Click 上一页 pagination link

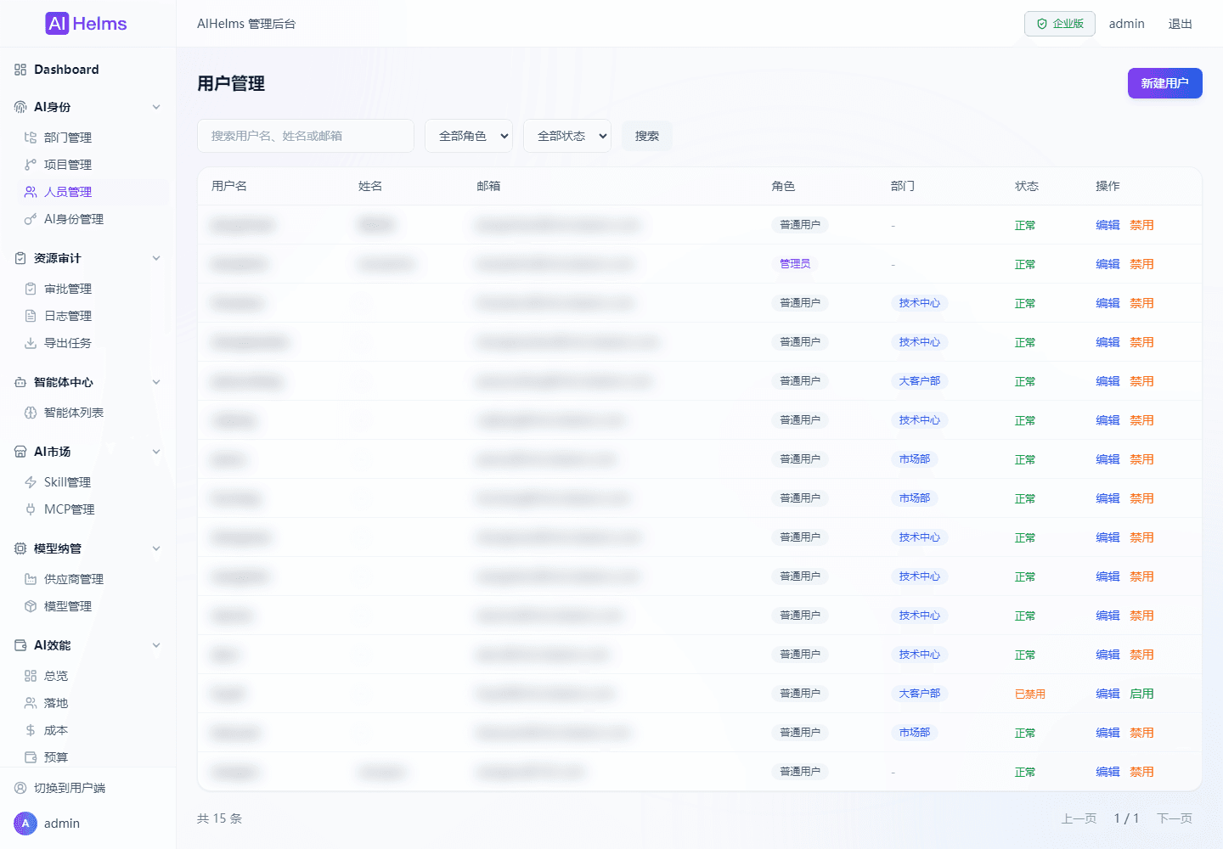pyautogui.click(x=1079, y=818)
